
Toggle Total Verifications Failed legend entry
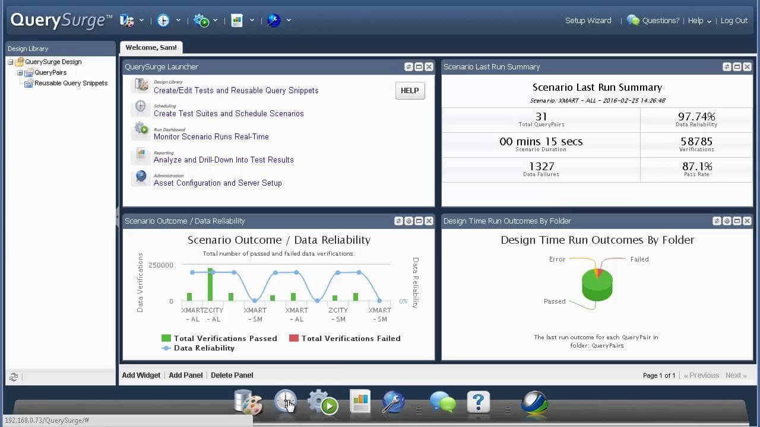click(344, 339)
